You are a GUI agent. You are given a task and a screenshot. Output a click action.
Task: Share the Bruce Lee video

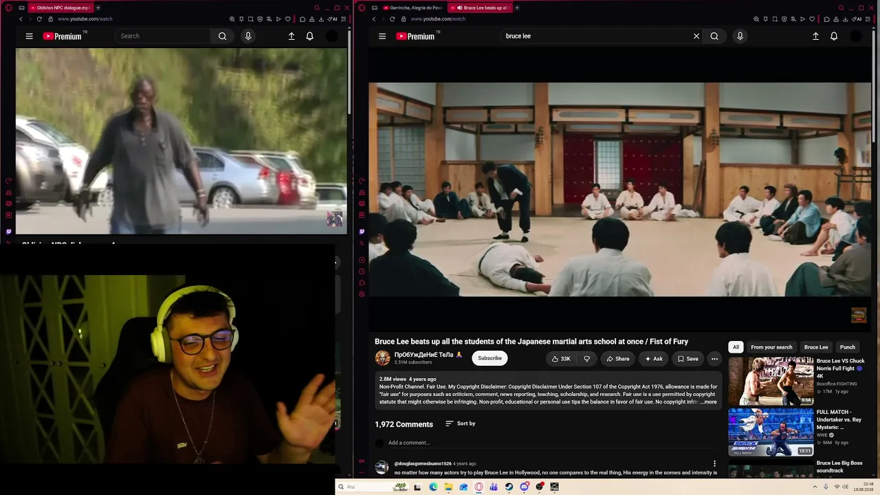click(617, 358)
